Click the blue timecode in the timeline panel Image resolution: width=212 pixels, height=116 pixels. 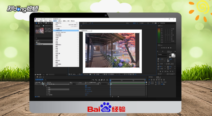click(x=39, y=79)
